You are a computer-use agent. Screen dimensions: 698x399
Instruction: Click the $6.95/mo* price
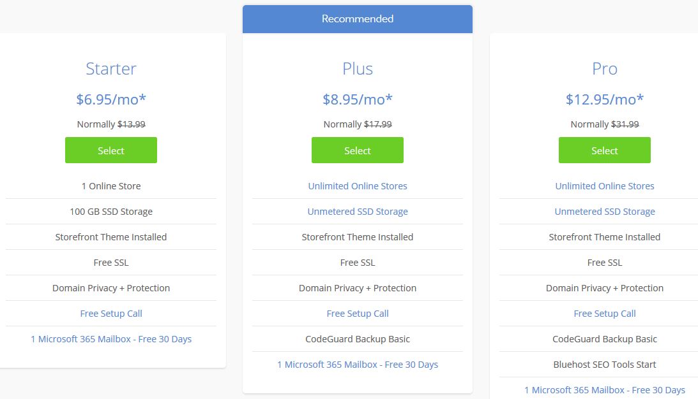coord(111,99)
